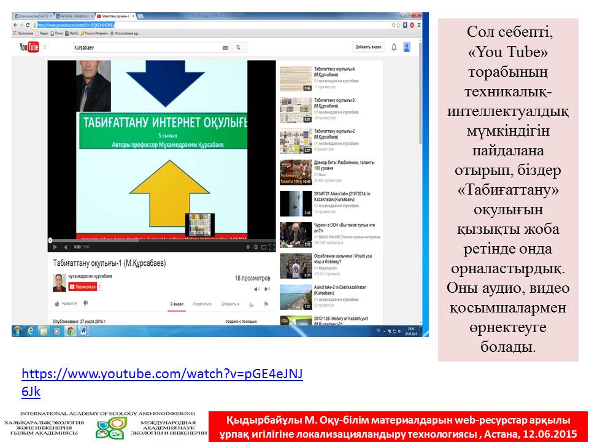The width and height of the screenshot is (589, 442).
Task: Click the channel avatar under video title
Action: (x=59, y=282)
